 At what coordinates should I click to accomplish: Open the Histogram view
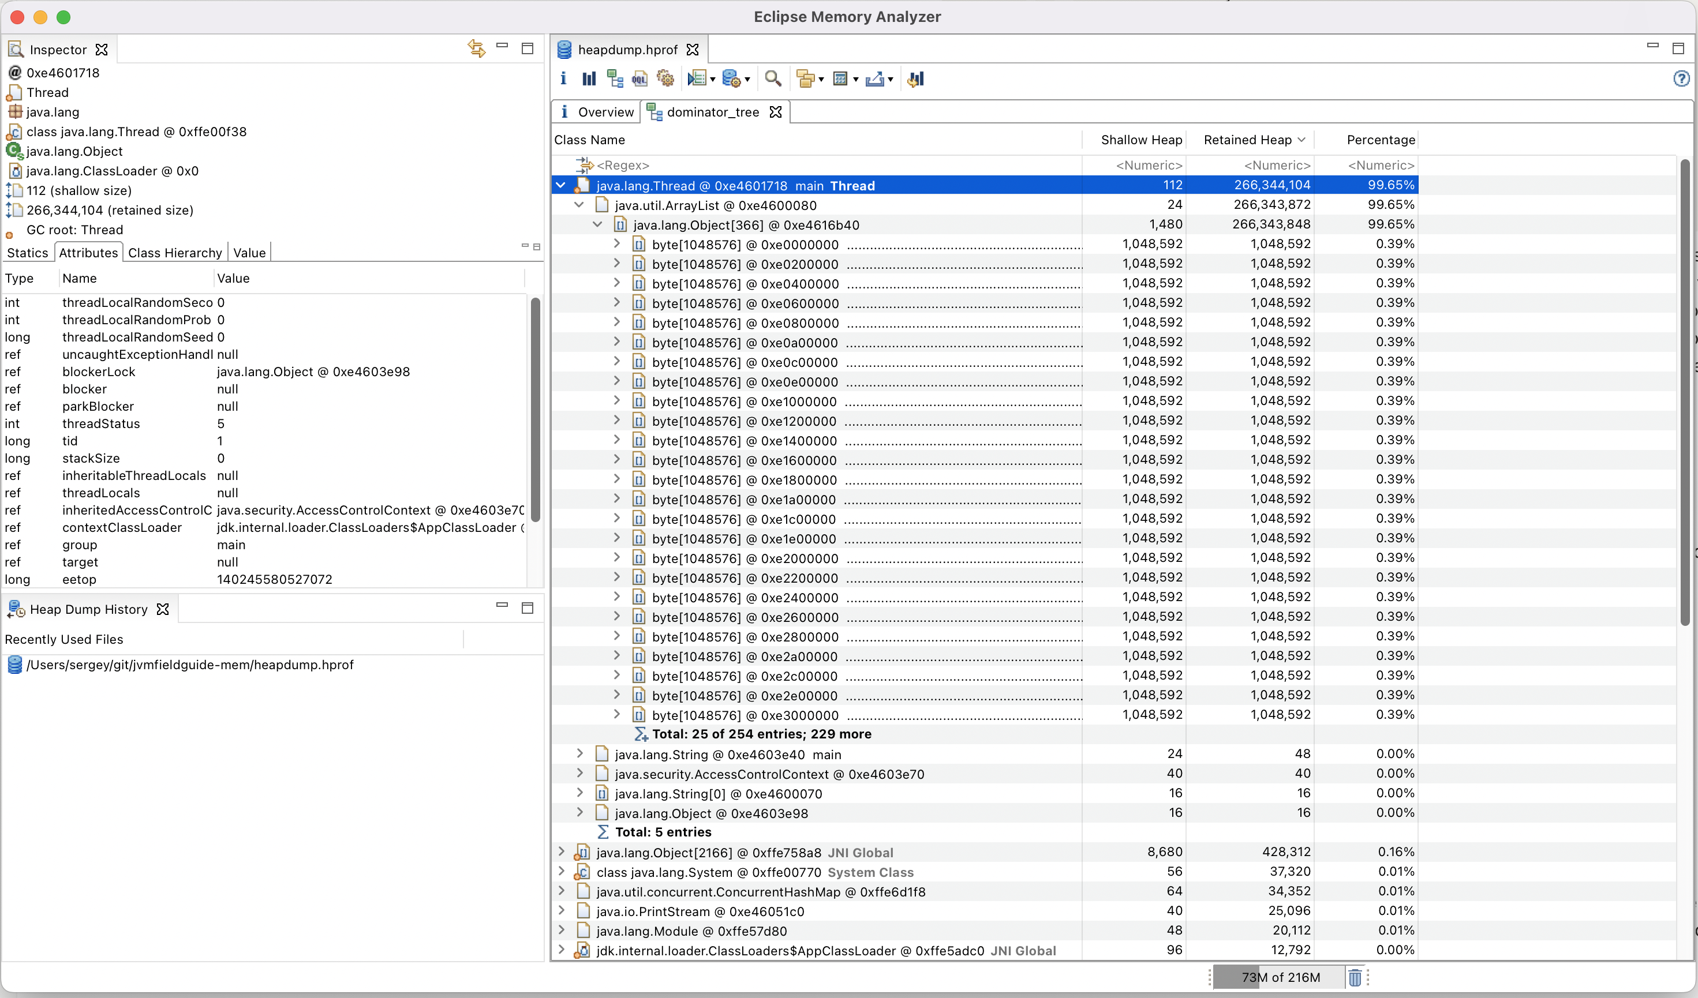point(589,79)
